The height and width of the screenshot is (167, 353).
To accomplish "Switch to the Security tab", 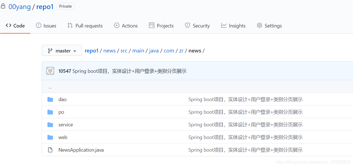I will (197, 25).
